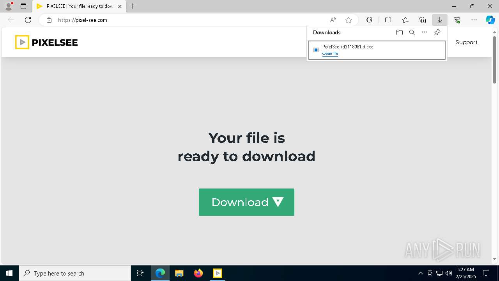Open the Copilot sidebar icon
The image size is (499, 281).
click(490, 20)
